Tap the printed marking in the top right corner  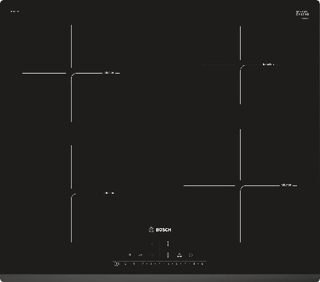tap(303, 14)
